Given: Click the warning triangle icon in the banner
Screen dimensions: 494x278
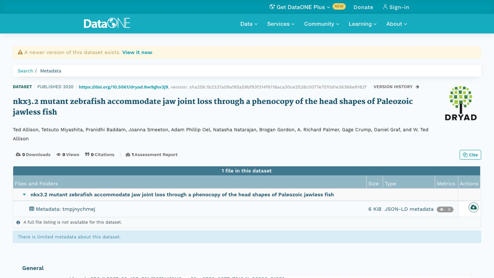Looking at the screenshot, I should 20,52.
